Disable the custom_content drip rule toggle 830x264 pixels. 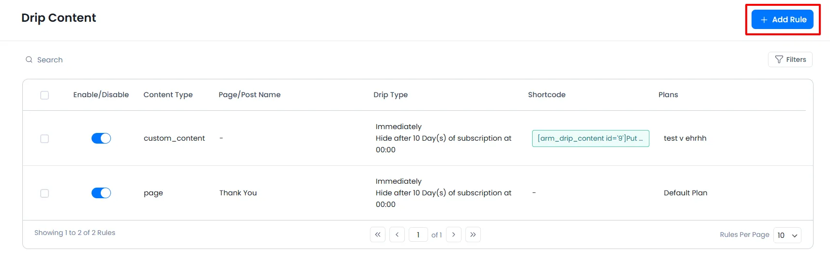[101, 139]
